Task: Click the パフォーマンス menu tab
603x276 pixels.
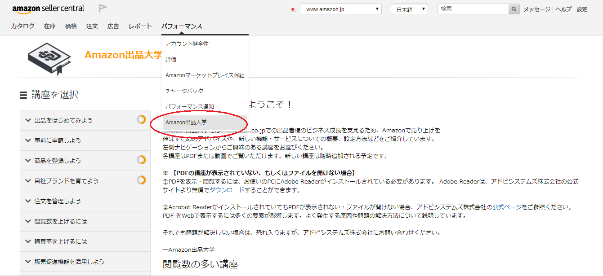Action: point(182,26)
